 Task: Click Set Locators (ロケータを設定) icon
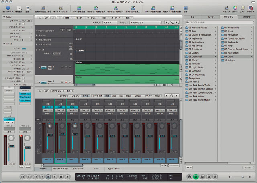pyautogui.click(x=79, y=8)
